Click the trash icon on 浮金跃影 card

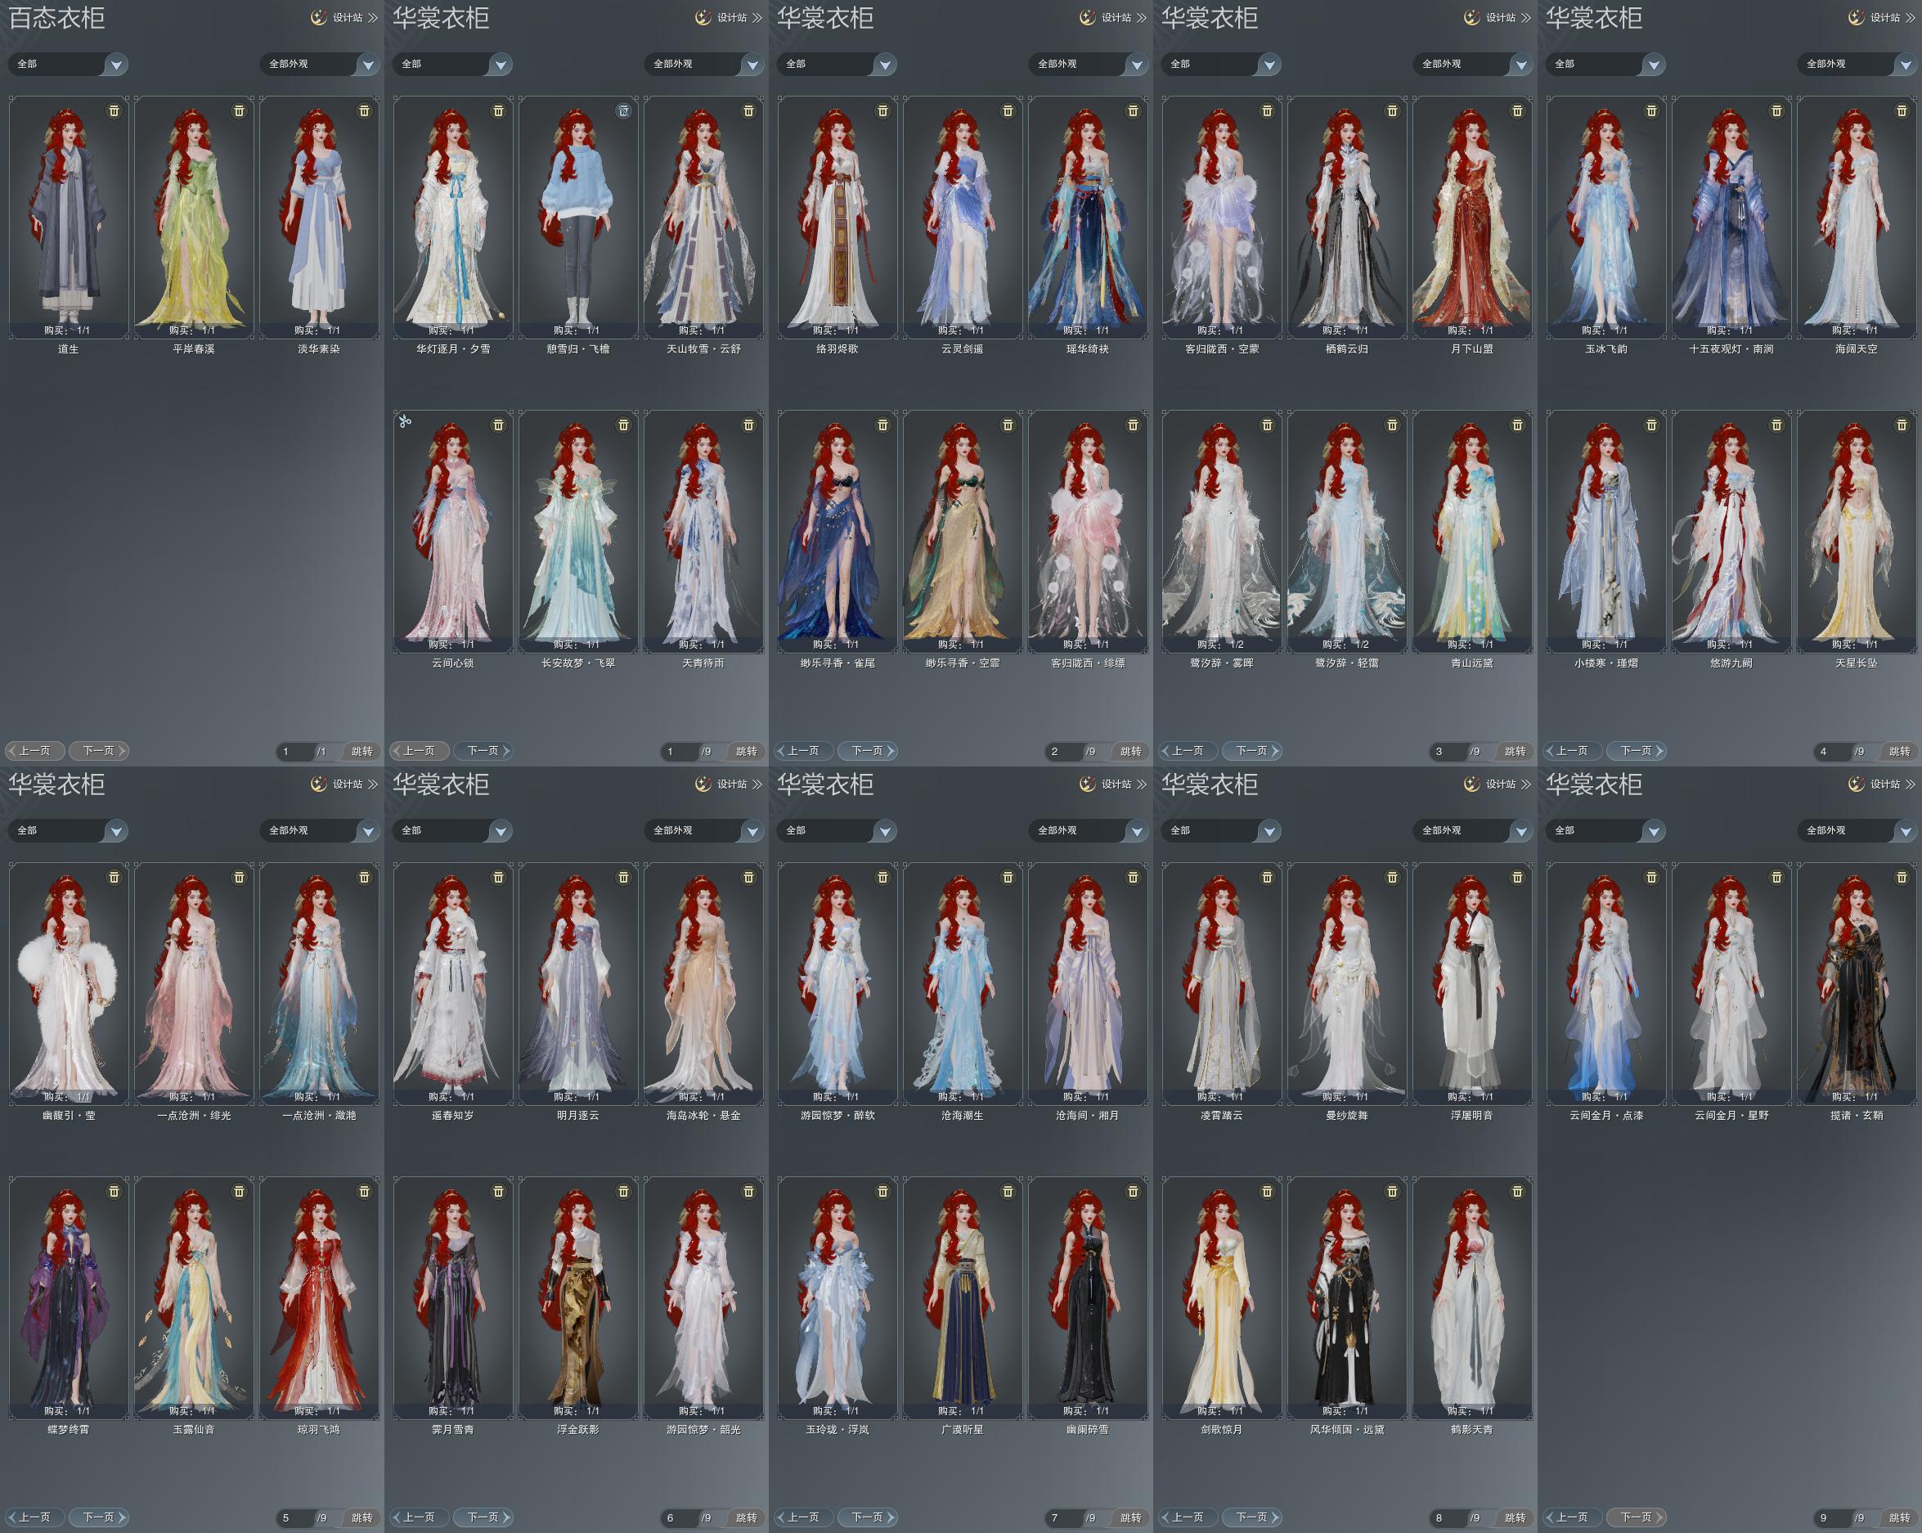coord(623,1191)
